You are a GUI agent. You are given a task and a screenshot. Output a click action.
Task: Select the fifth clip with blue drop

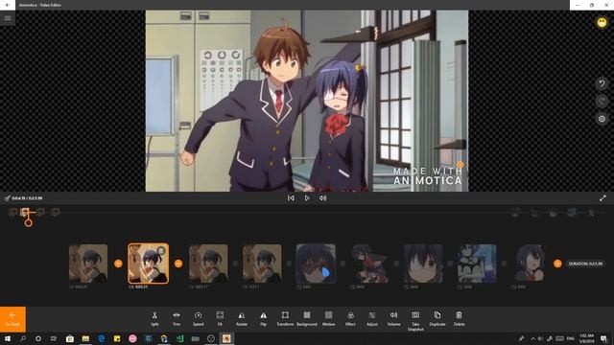(x=316, y=264)
